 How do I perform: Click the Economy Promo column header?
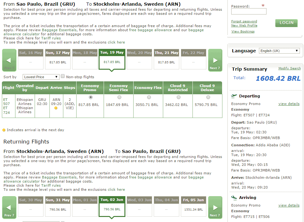click(x=90, y=88)
